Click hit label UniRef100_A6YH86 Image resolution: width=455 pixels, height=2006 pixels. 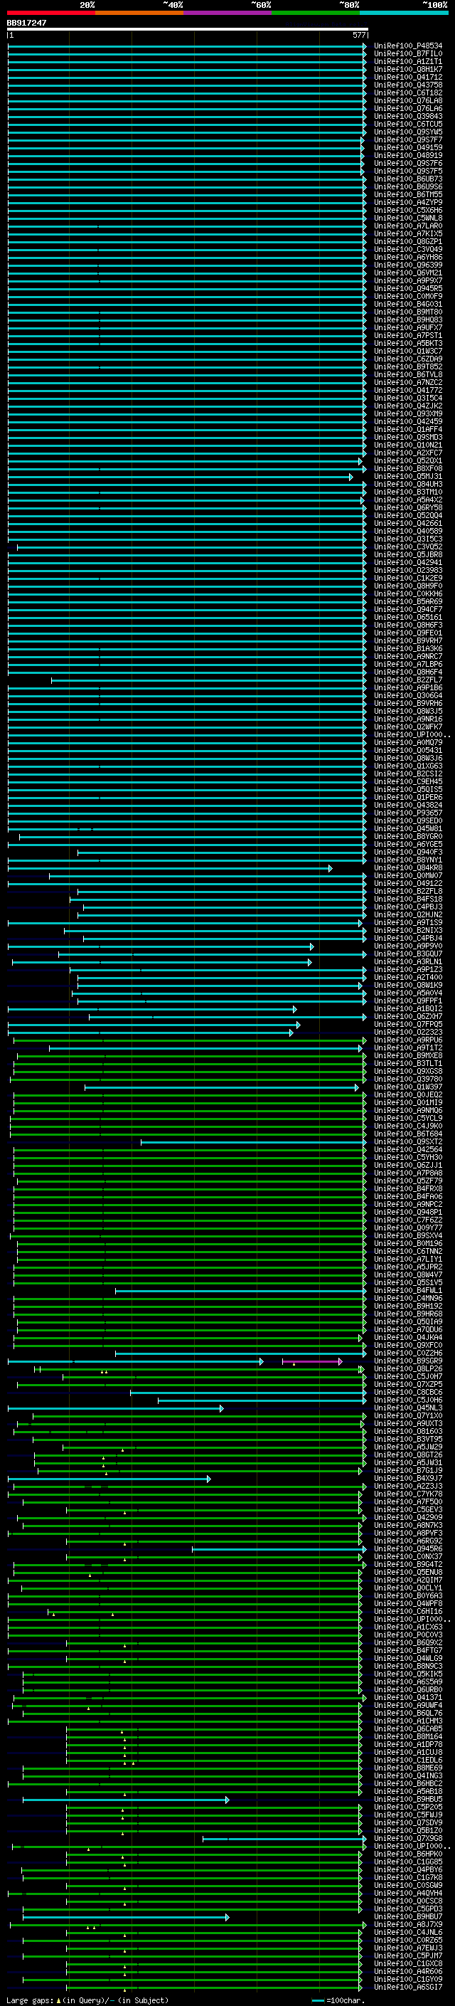(407, 257)
